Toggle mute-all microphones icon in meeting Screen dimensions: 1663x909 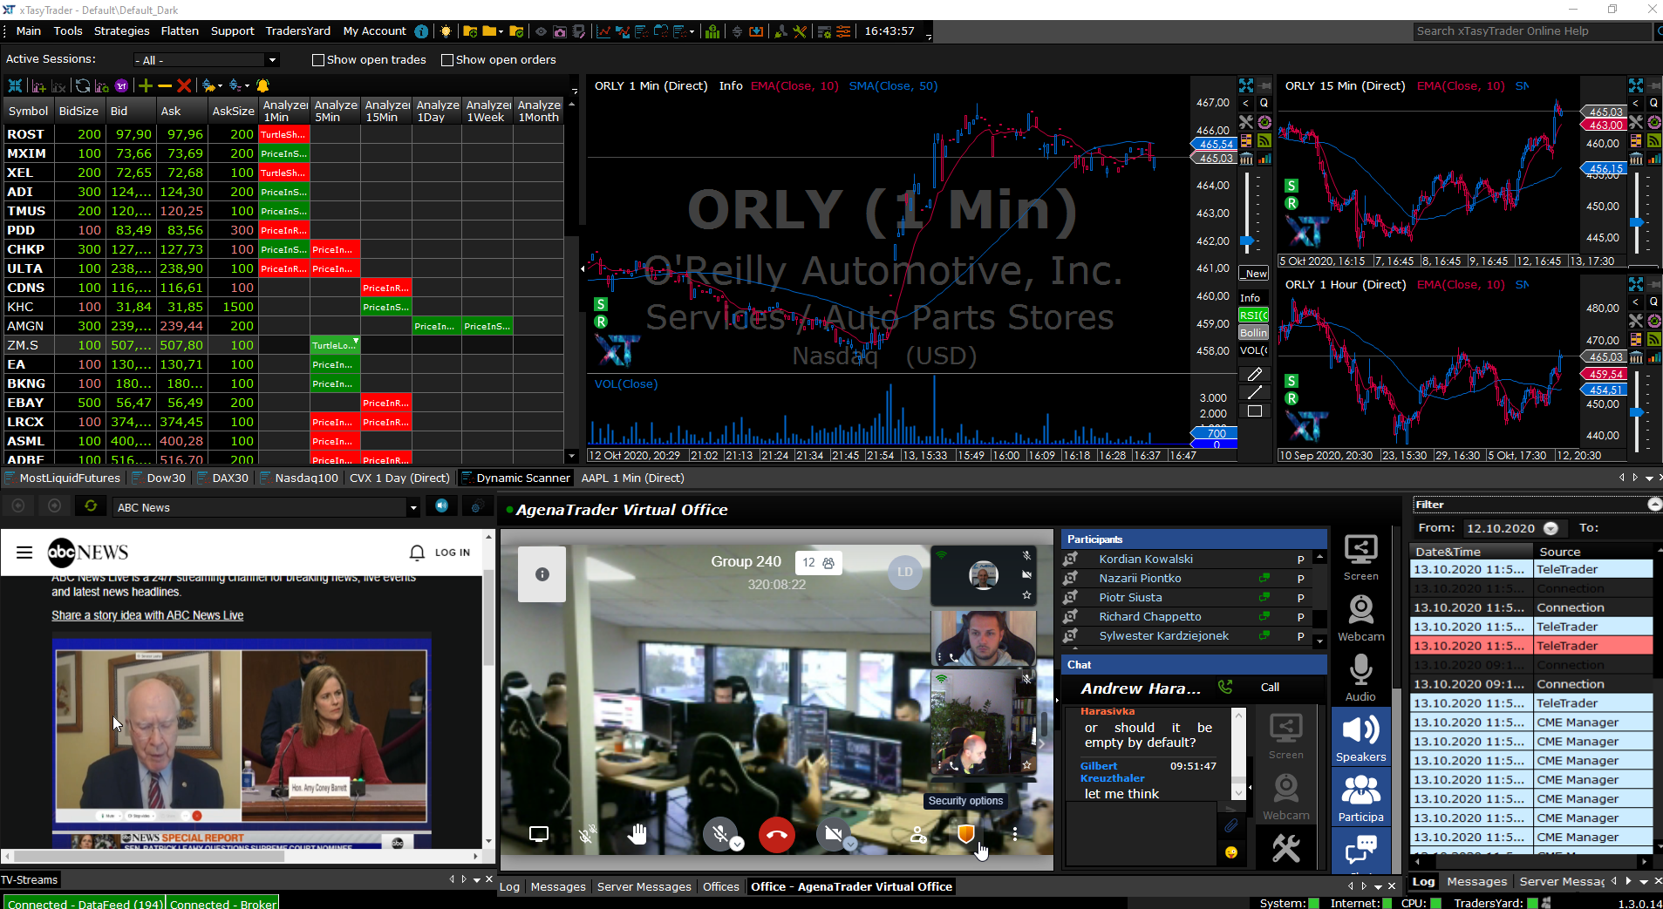(588, 835)
